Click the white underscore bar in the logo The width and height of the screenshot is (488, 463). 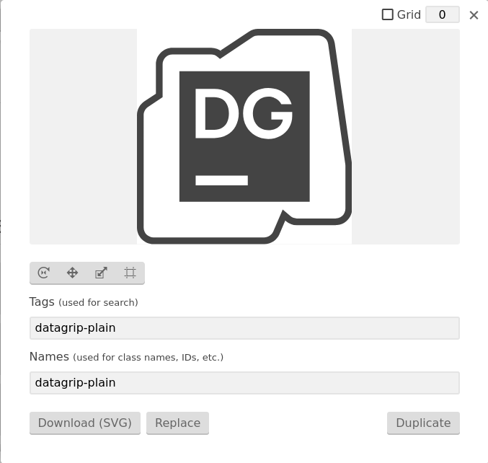point(221,180)
